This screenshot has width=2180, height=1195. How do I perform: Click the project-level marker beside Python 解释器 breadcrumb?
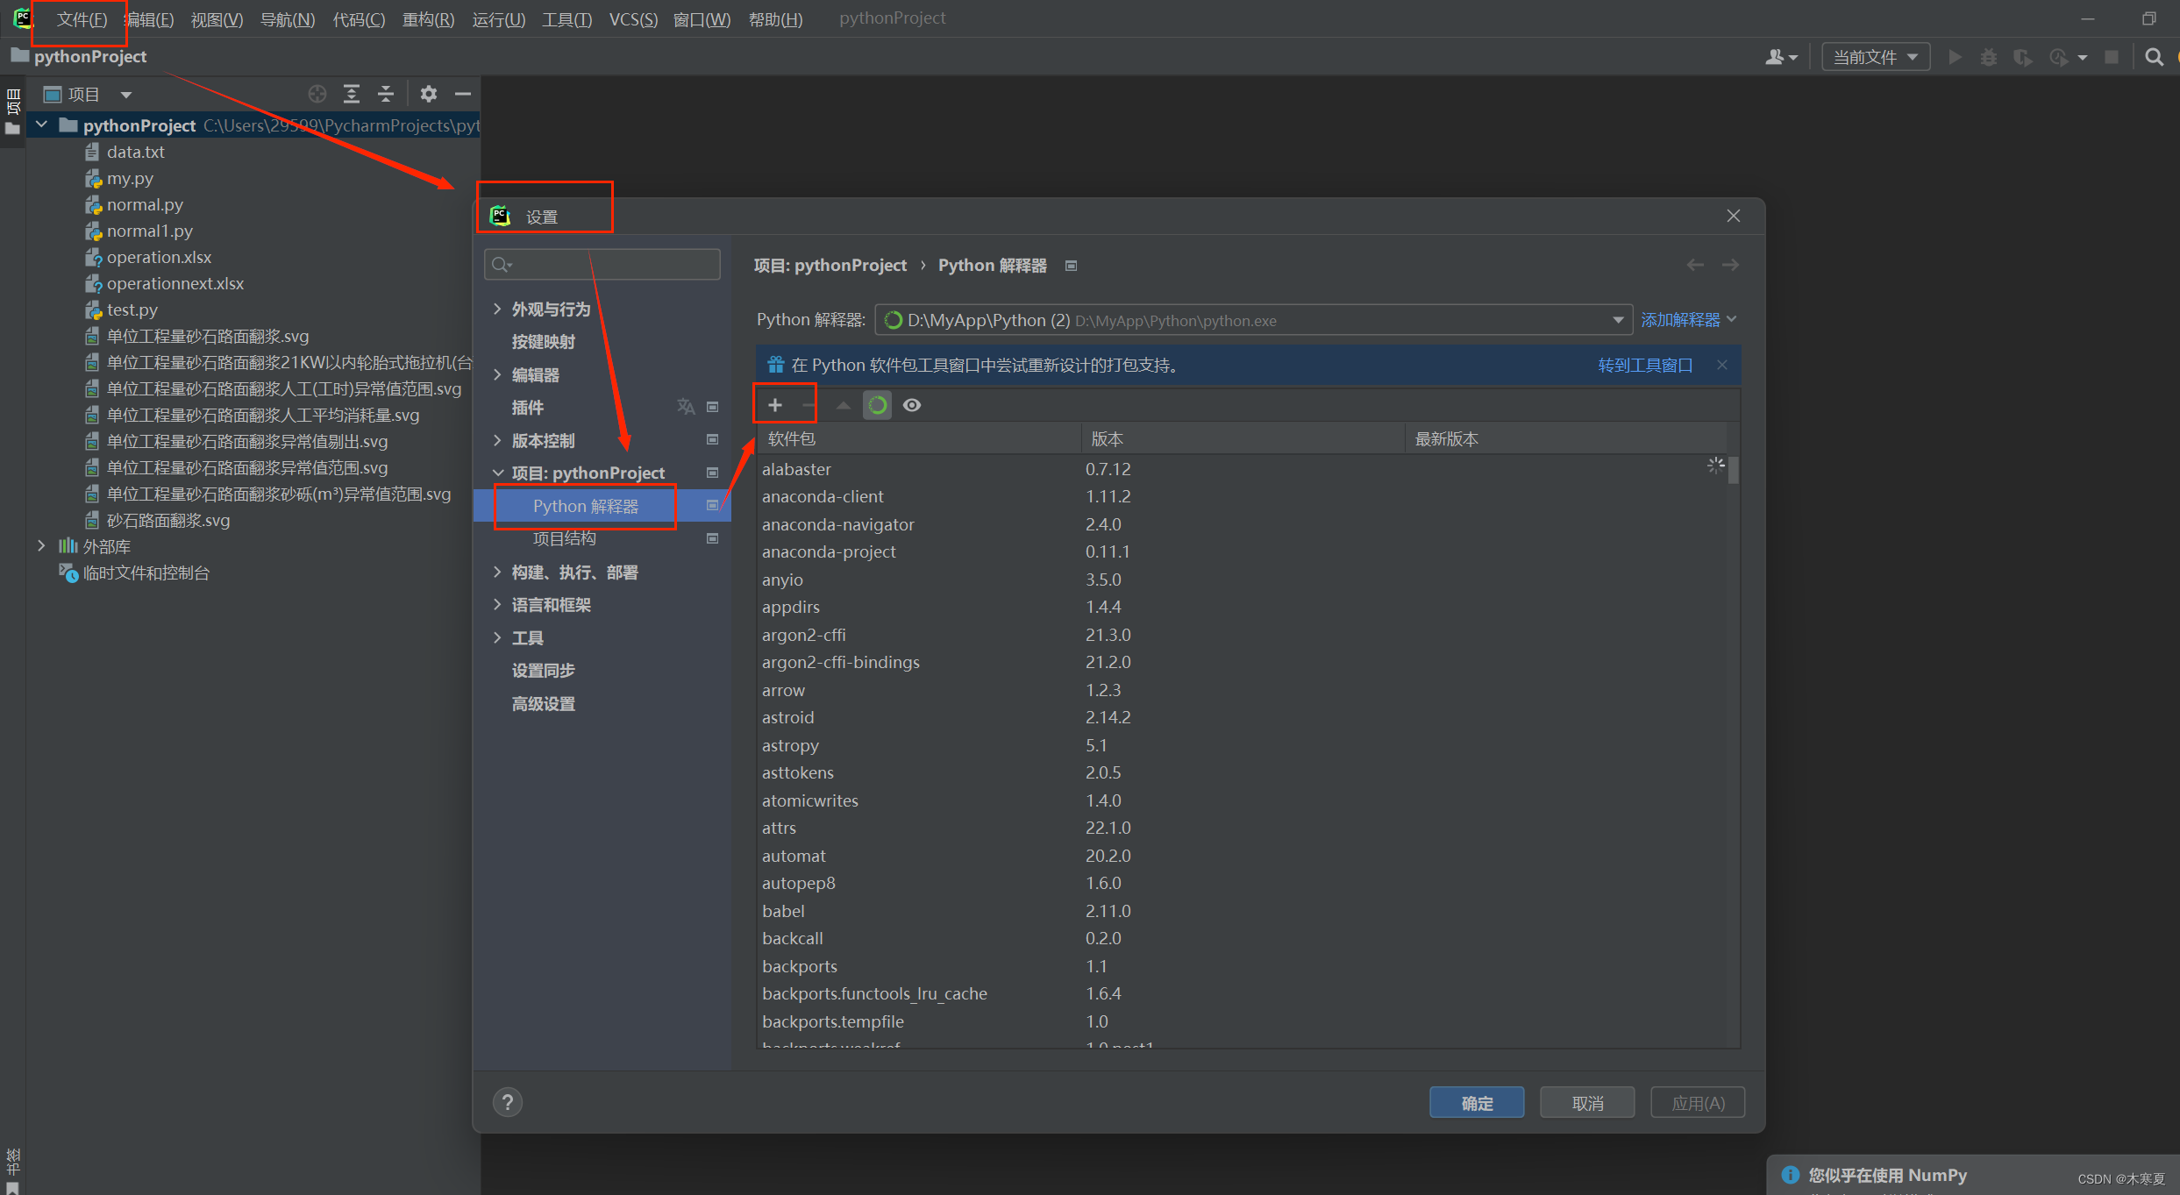coord(1071,266)
